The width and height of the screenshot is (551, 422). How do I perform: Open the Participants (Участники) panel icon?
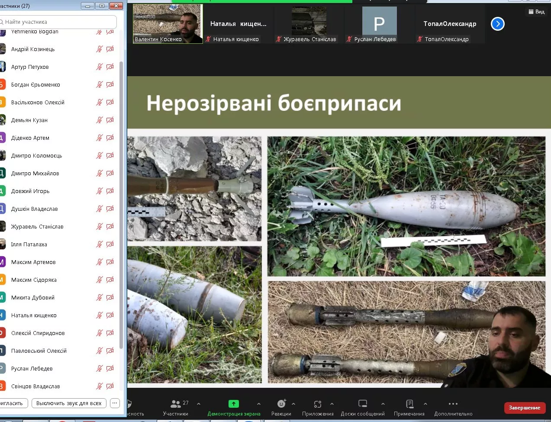pos(176,404)
